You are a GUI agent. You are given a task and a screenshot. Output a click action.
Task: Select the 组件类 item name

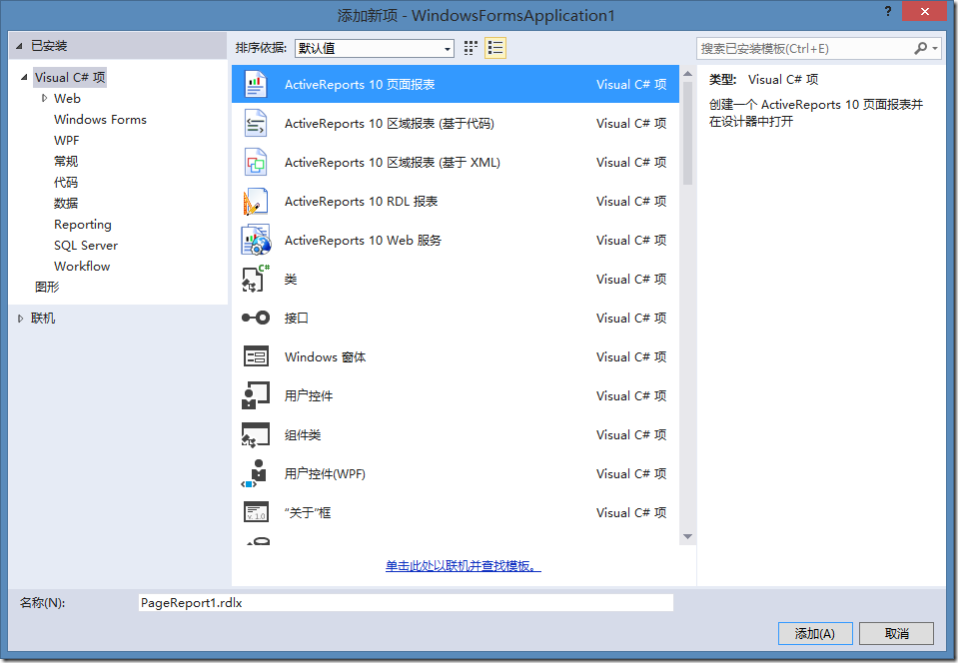click(303, 434)
